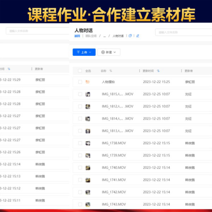The height and width of the screenshot is (212, 212).
Task: Click the IMG_1741.MOV video thumbnail
Action: tap(88, 180)
